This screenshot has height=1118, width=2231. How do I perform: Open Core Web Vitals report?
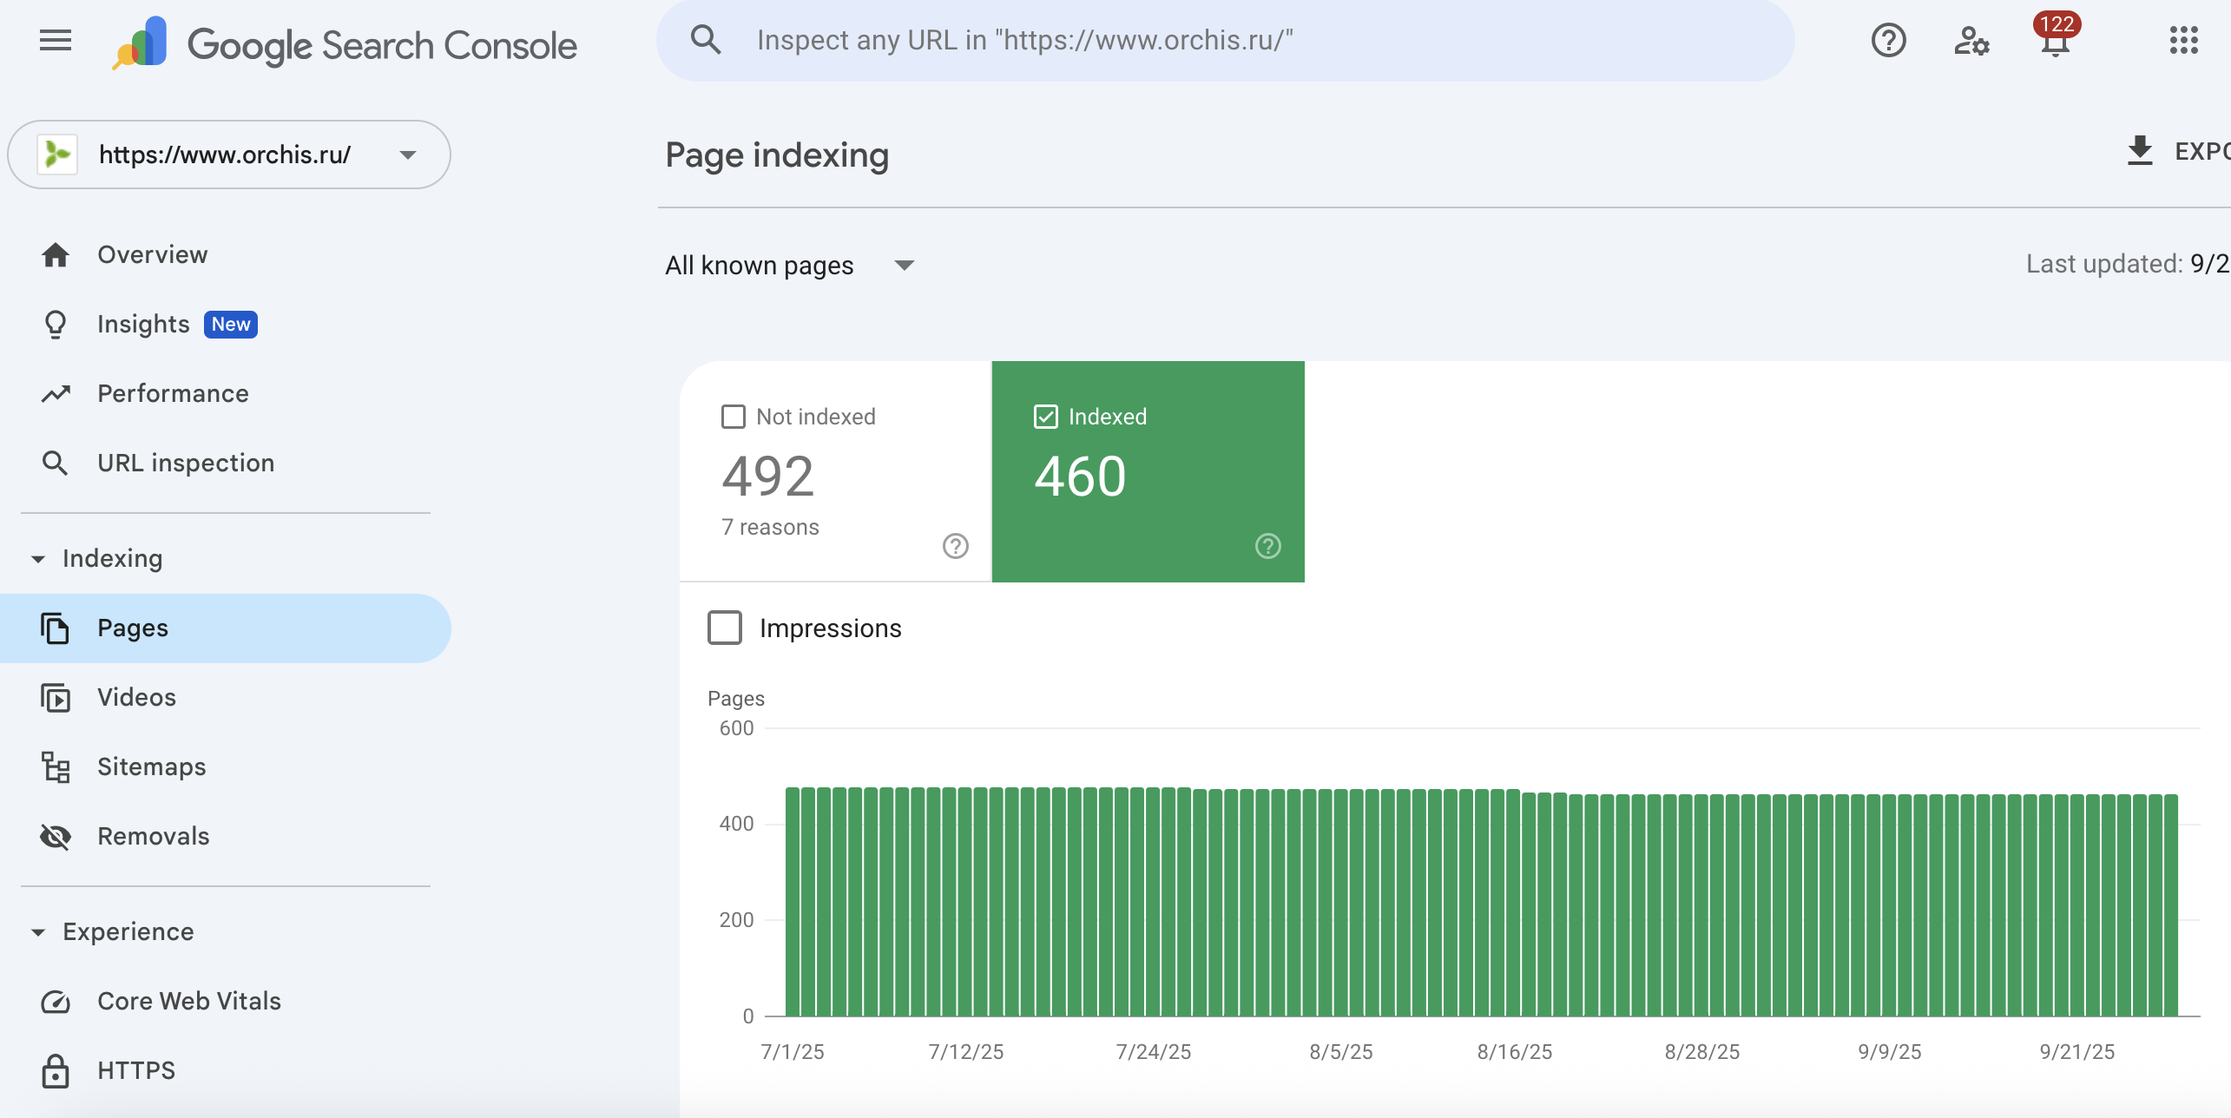point(188,1001)
